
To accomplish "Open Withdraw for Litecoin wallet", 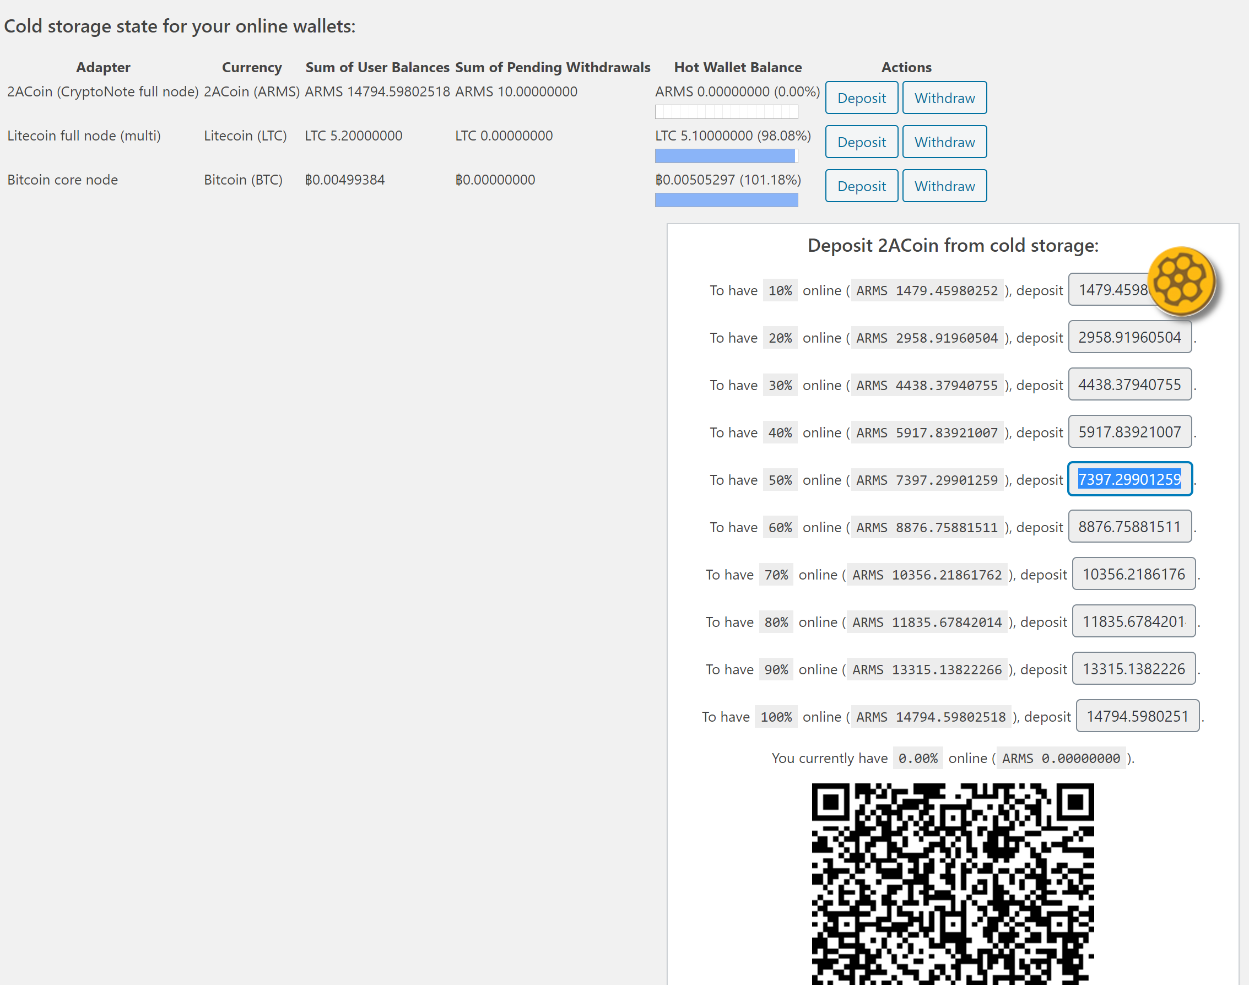I will pos(944,142).
